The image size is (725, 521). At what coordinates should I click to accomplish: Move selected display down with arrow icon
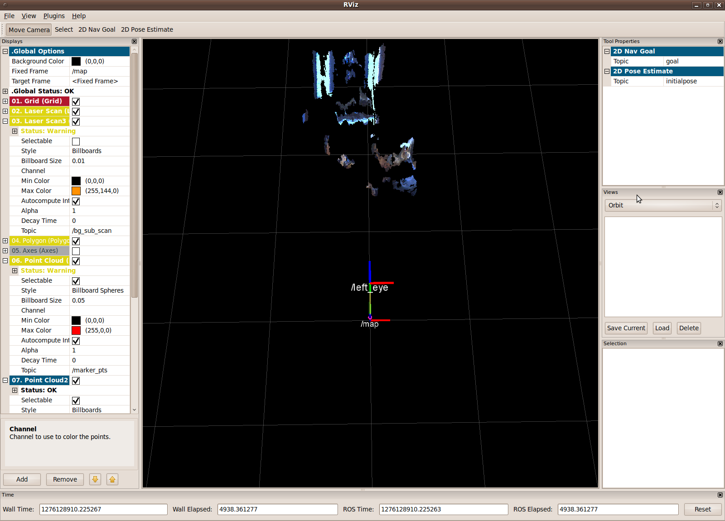95,479
